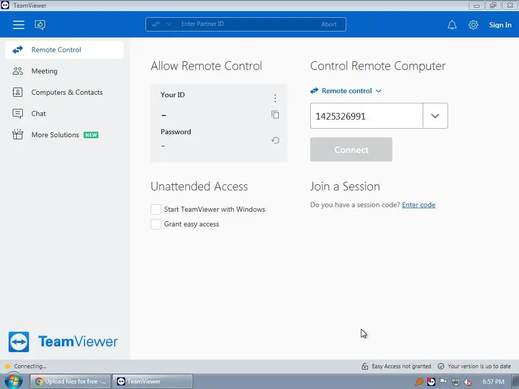The height and width of the screenshot is (389, 519).
Task: Click the Meeting people icon
Action: [x=18, y=71]
